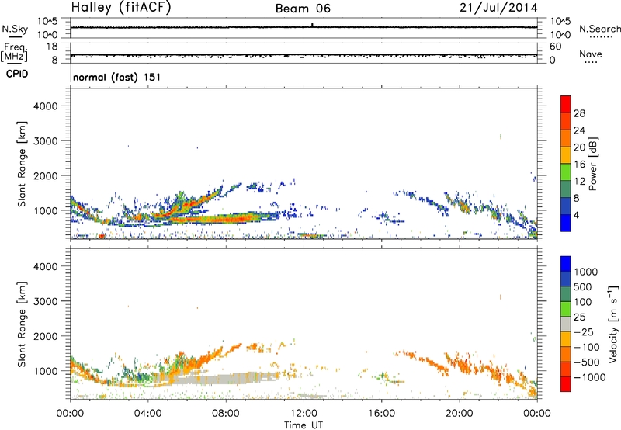Click the 'Velocity [m s⁻¹]' colorbar label

click(x=613, y=324)
